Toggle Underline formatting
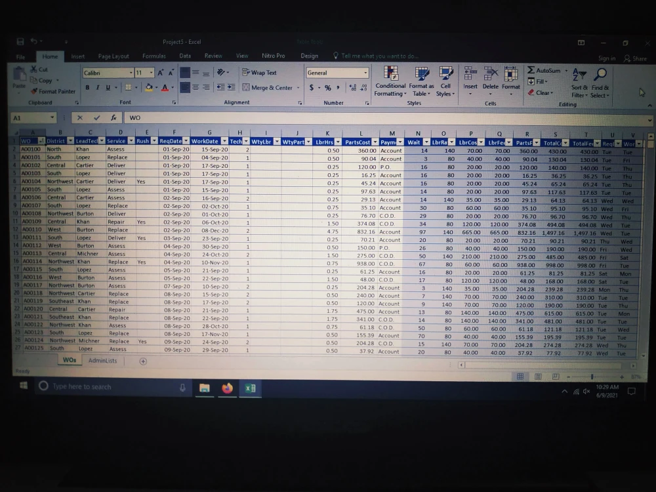 click(108, 87)
